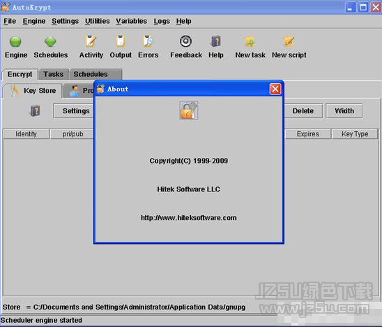Switch to the Schedules tab
Image resolution: width=382 pixels, height=327 pixels.
pos(95,74)
